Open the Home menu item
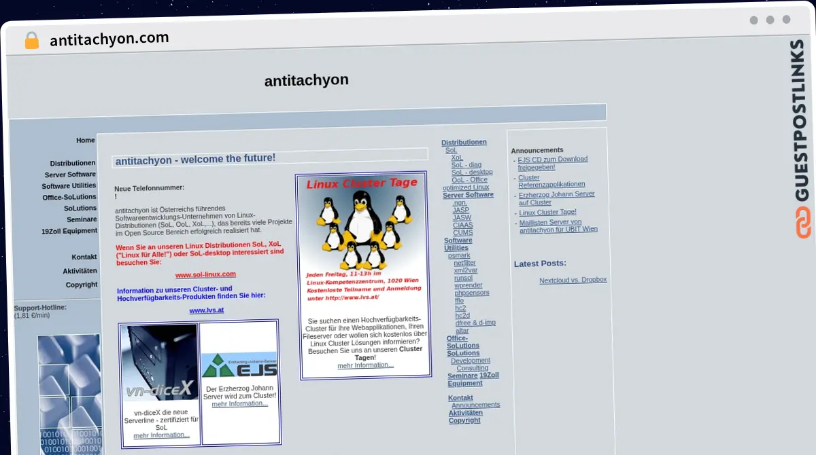 [85, 141]
